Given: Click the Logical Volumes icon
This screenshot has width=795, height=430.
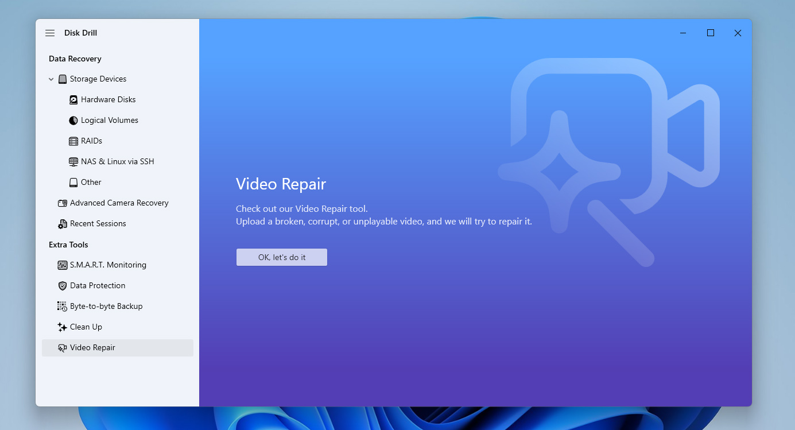Looking at the screenshot, I should (x=73, y=120).
